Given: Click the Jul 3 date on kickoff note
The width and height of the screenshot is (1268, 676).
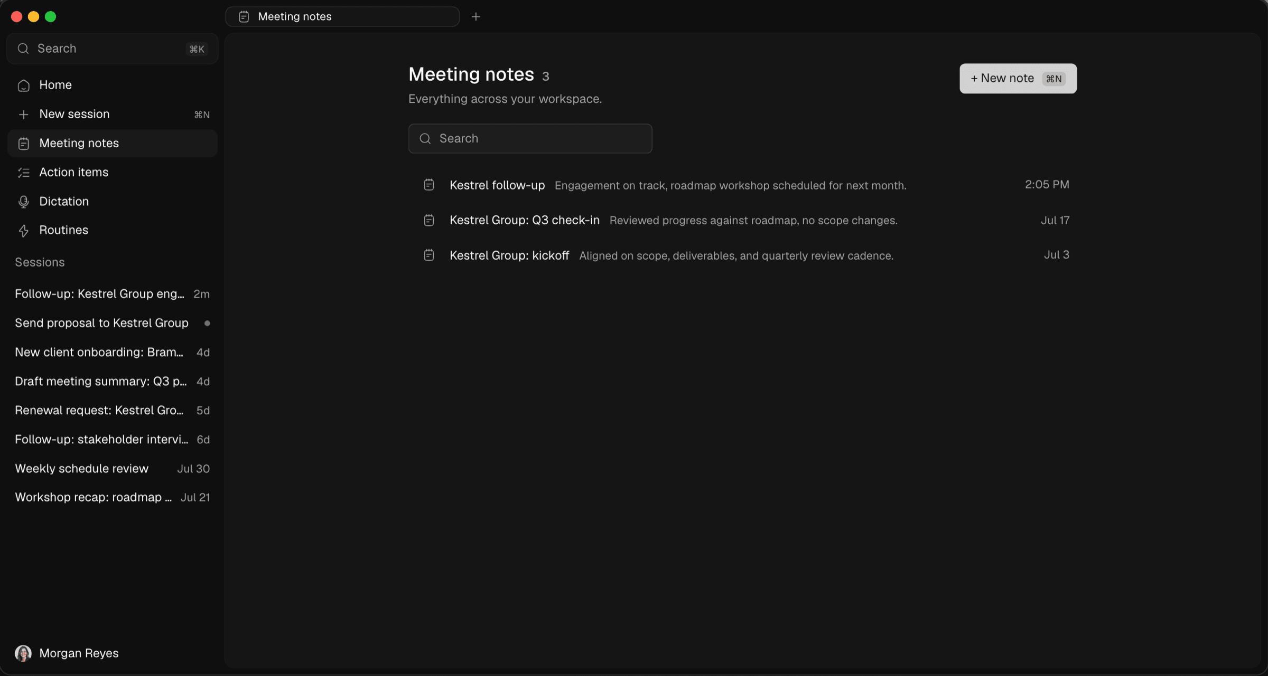Looking at the screenshot, I should (1057, 255).
